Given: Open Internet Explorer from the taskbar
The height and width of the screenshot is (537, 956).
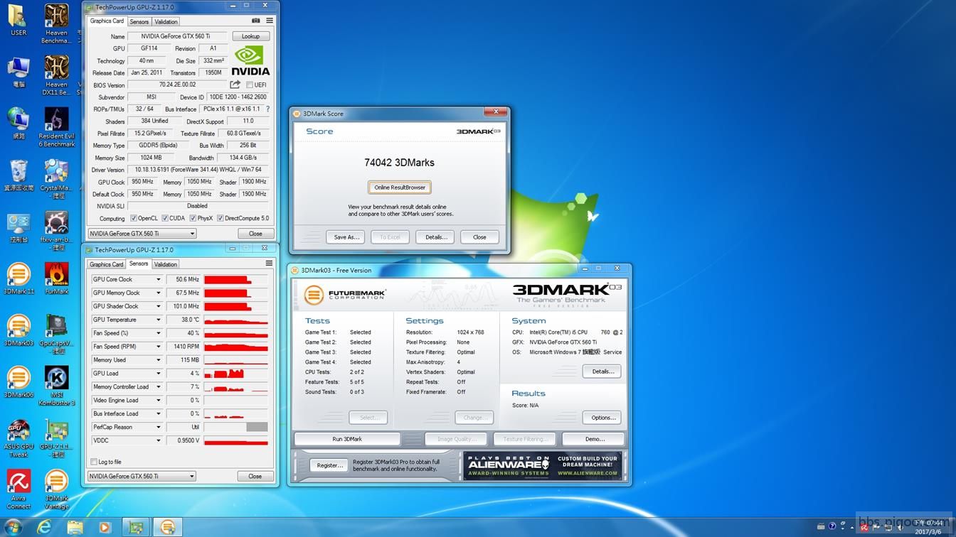Looking at the screenshot, I should (x=45, y=526).
